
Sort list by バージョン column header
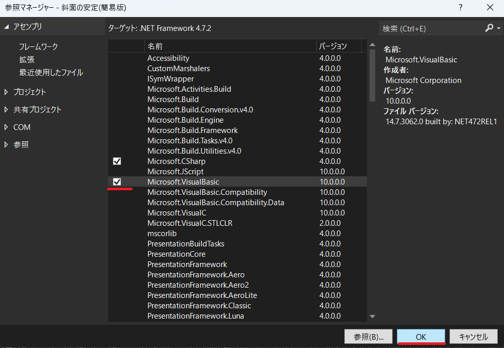click(x=338, y=46)
